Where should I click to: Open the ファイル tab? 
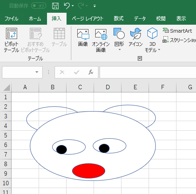pyautogui.click(x=12, y=19)
